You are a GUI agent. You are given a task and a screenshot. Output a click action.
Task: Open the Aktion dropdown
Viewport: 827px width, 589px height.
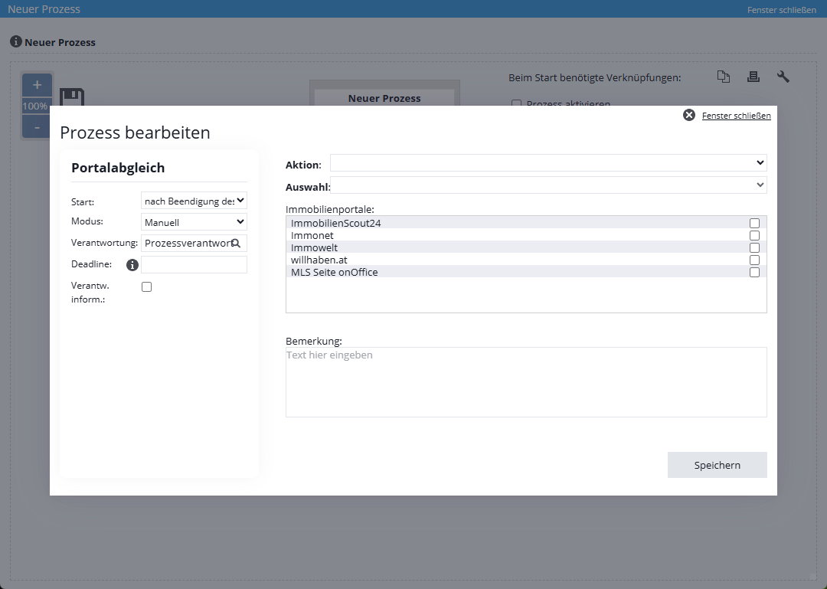pyautogui.click(x=548, y=162)
